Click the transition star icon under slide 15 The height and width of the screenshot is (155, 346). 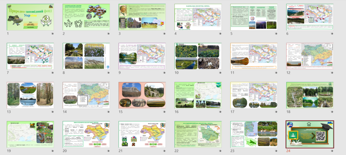pos(164,112)
